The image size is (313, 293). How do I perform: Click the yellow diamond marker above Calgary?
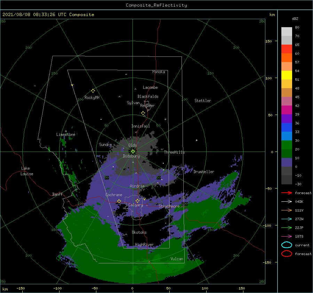click(137, 201)
